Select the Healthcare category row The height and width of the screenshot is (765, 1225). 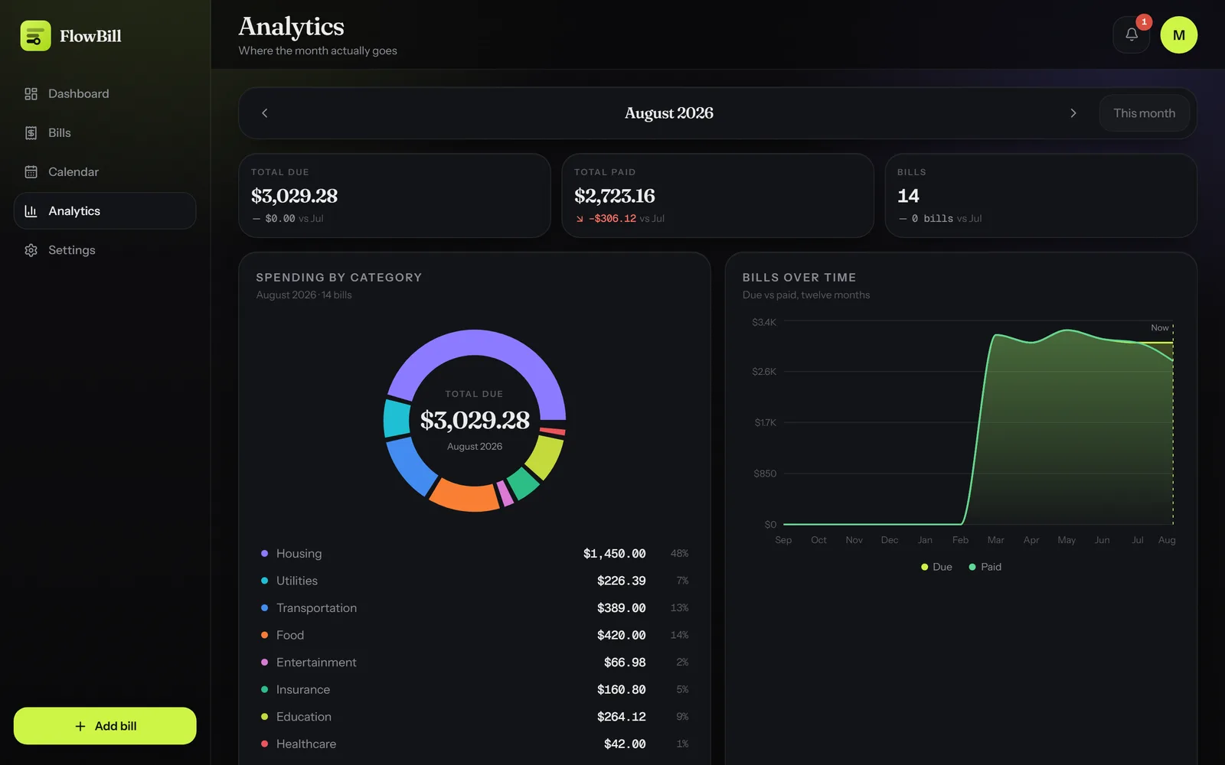click(x=475, y=744)
